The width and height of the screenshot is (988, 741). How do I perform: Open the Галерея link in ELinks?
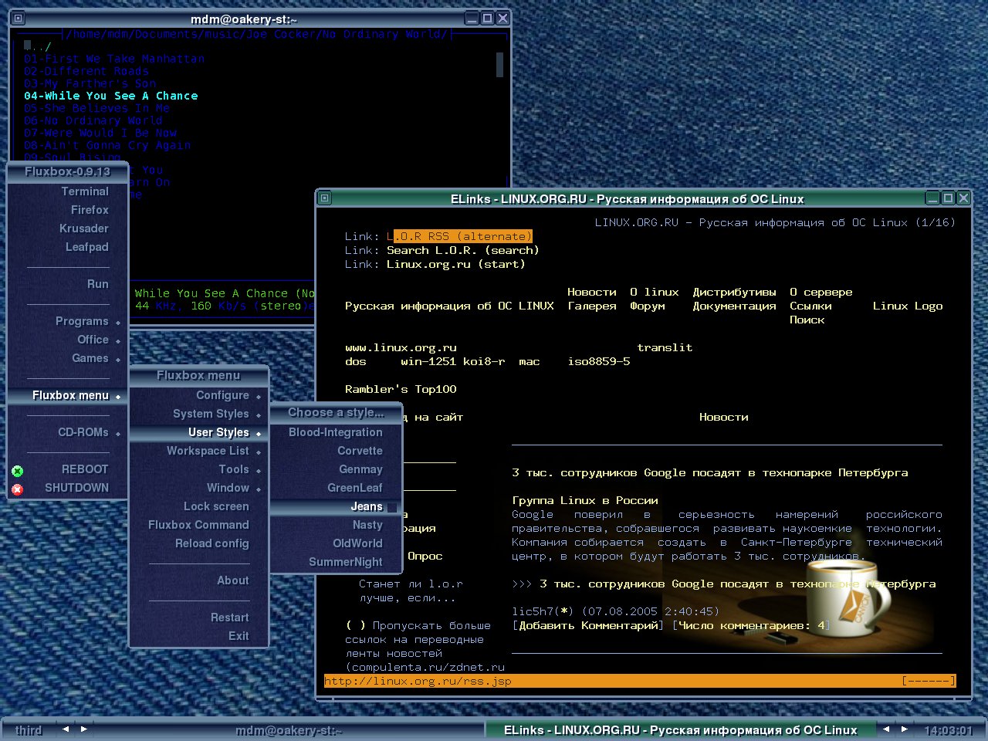point(592,306)
